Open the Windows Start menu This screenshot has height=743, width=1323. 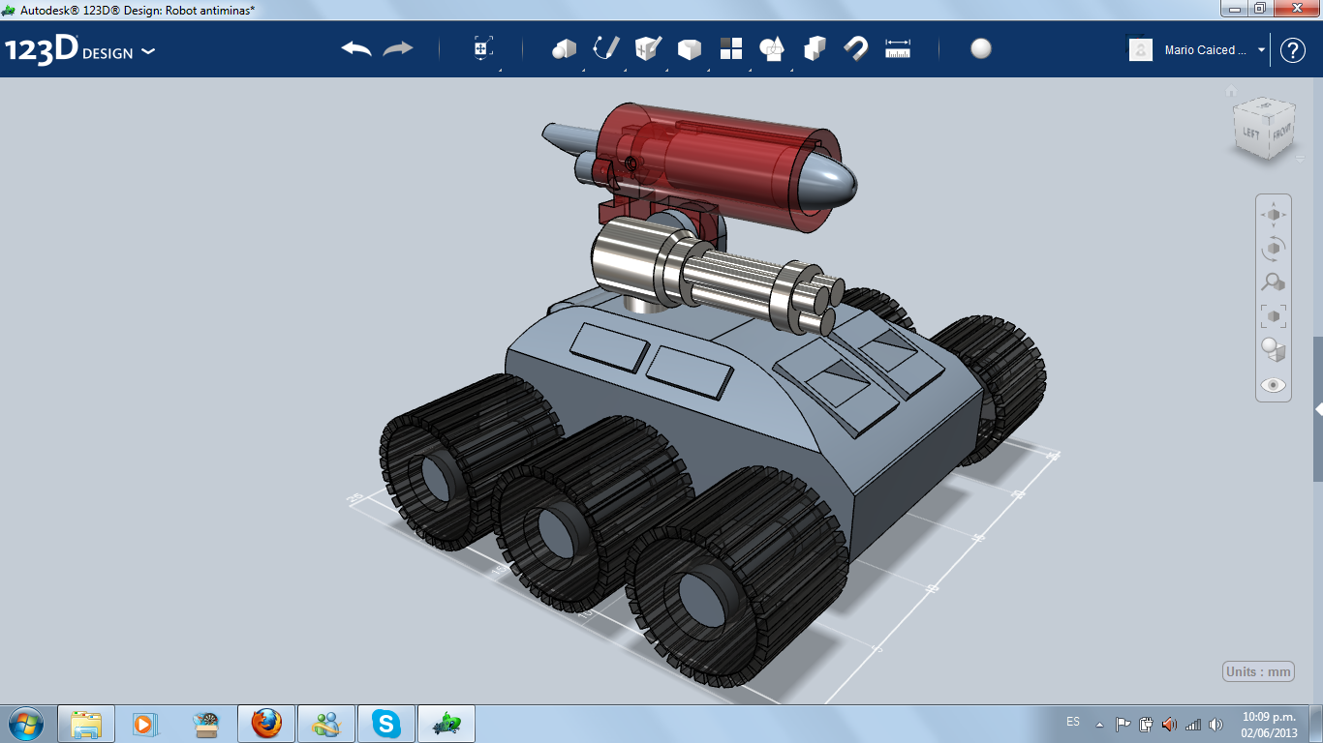(x=25, y=724)
